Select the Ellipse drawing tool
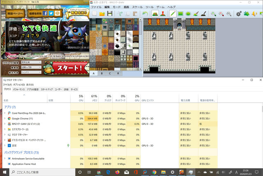 [x=188, y=14]
